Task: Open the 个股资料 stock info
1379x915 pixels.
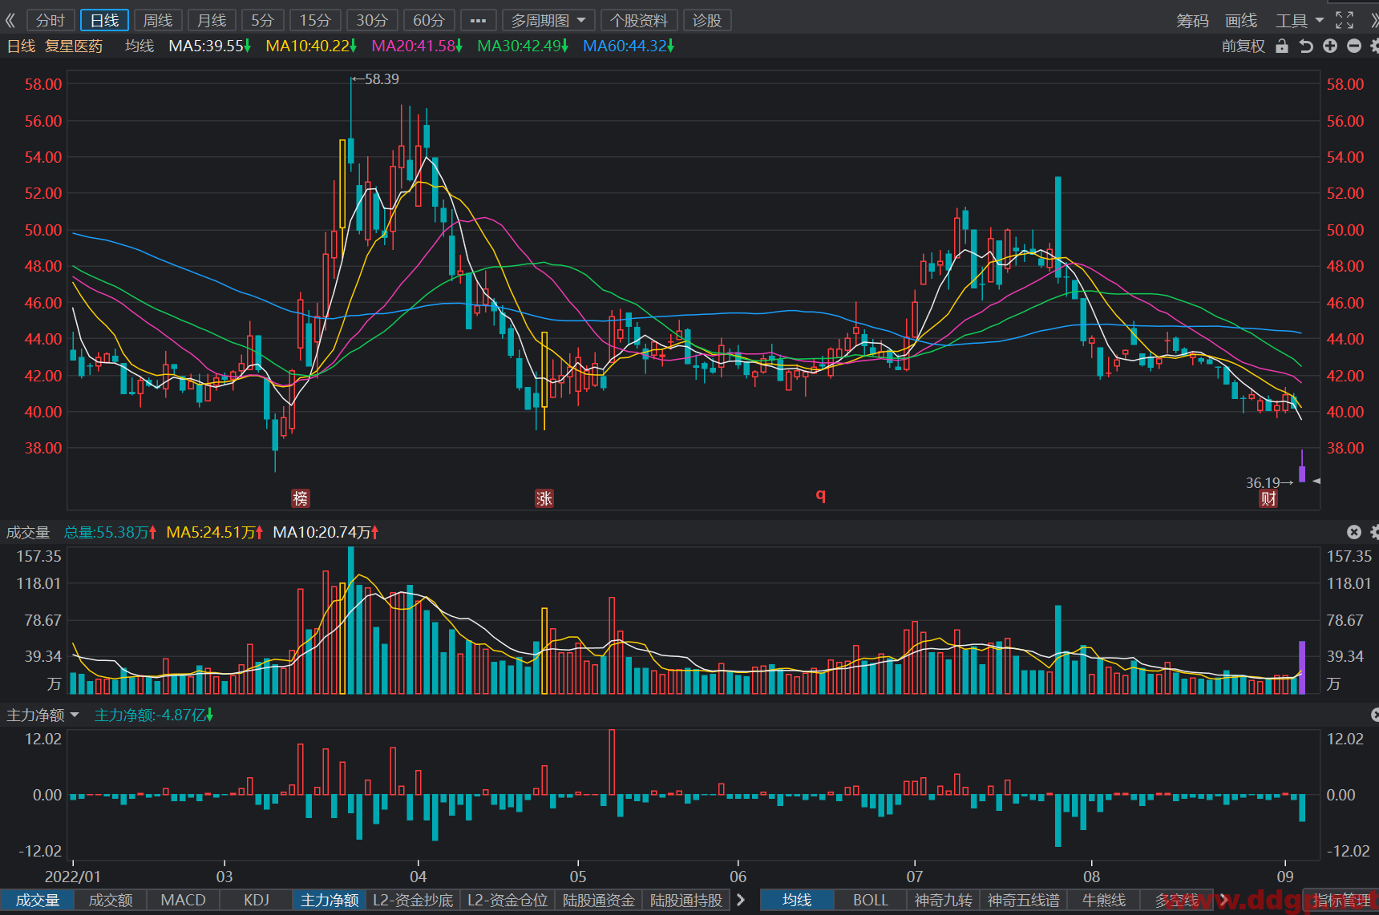Action: pyautogui.click(x=639, y=20)
